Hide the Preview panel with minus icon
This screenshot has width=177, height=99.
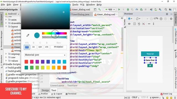(x=171, y=14)
